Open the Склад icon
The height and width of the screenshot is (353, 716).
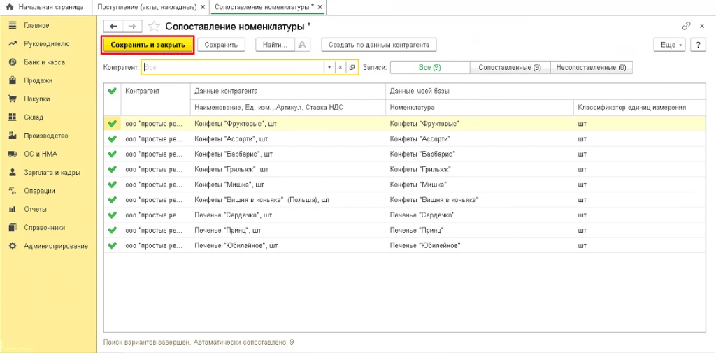coord(13,117)
